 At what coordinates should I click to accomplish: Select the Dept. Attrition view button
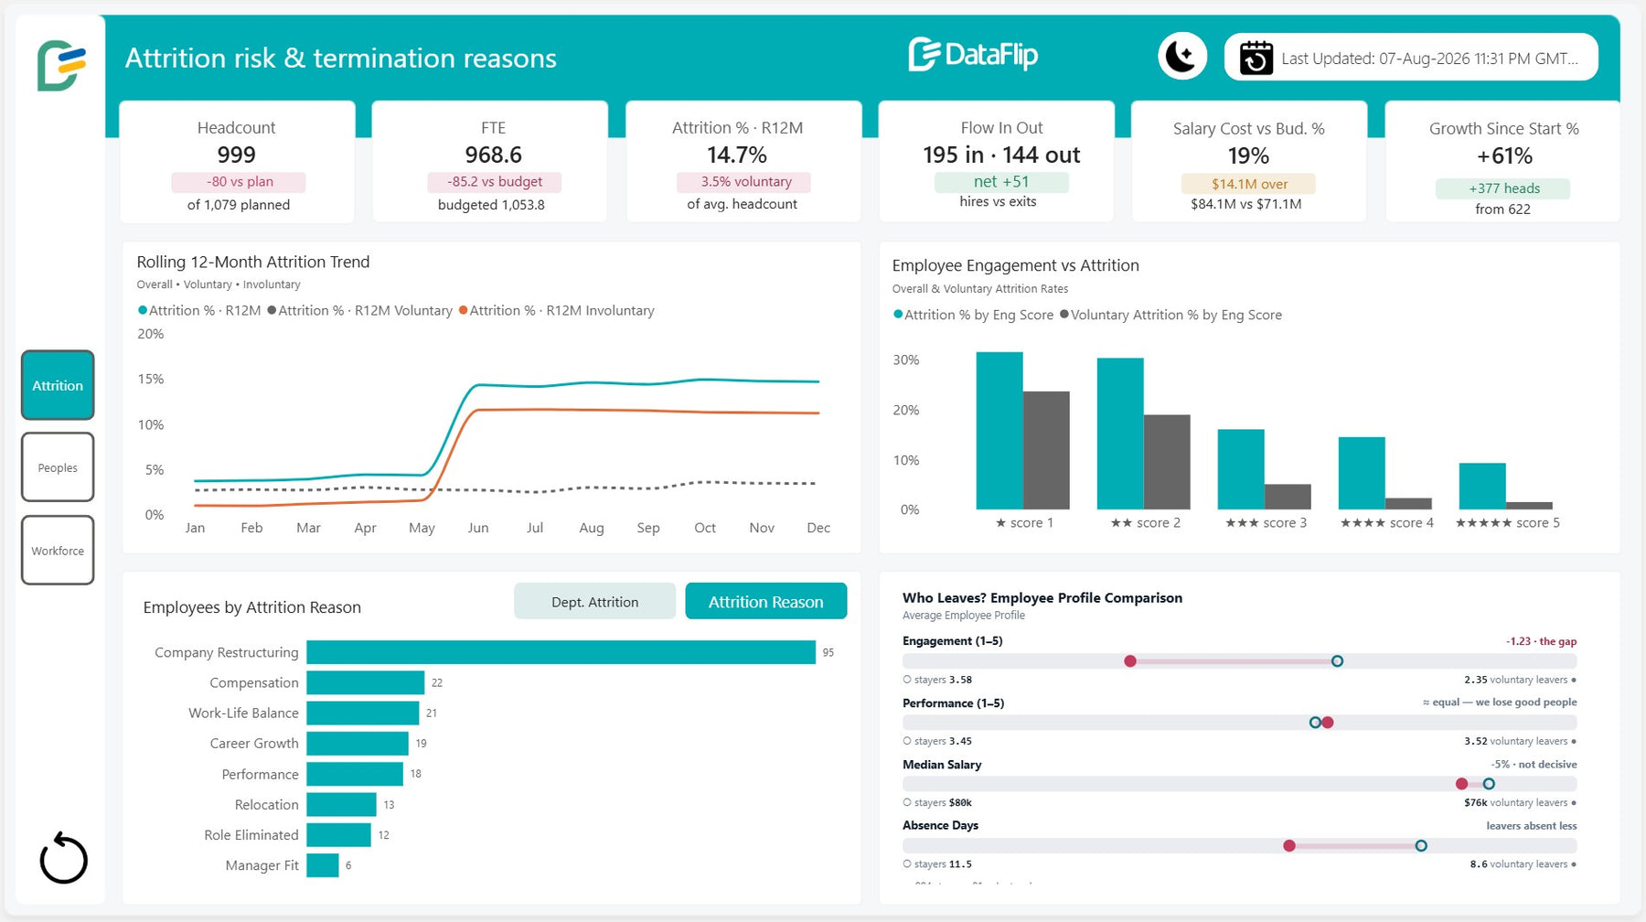coord(594,601)
